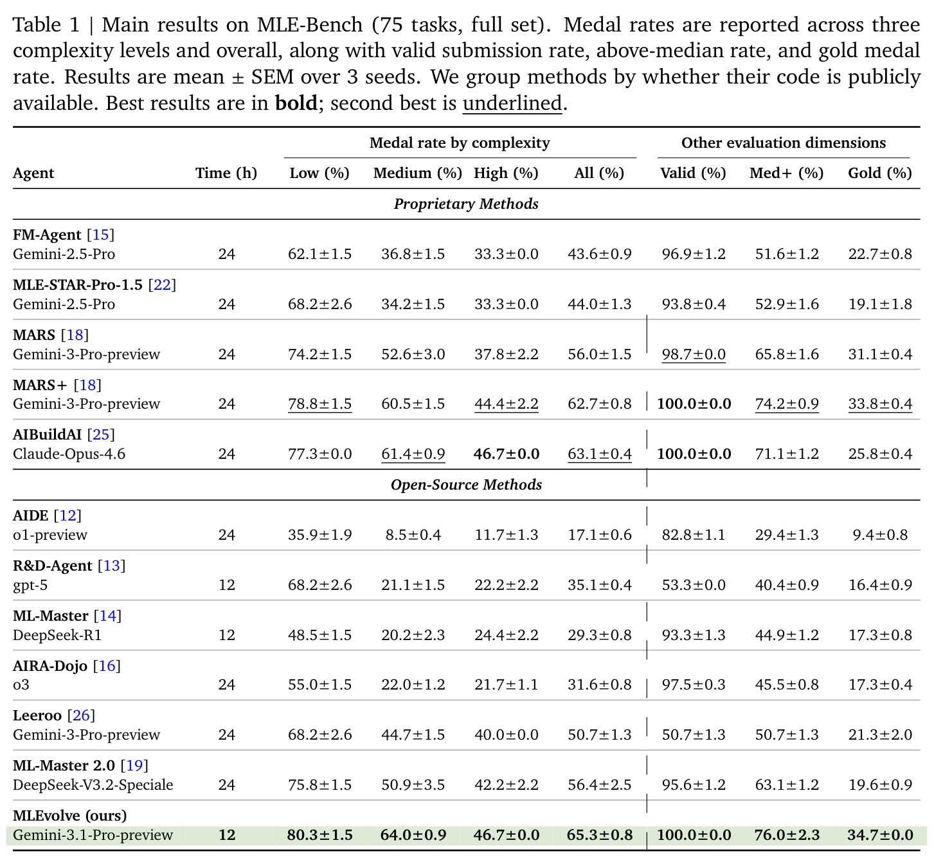
Task: Select the Valid (%) column header
Action: [693, 173]
